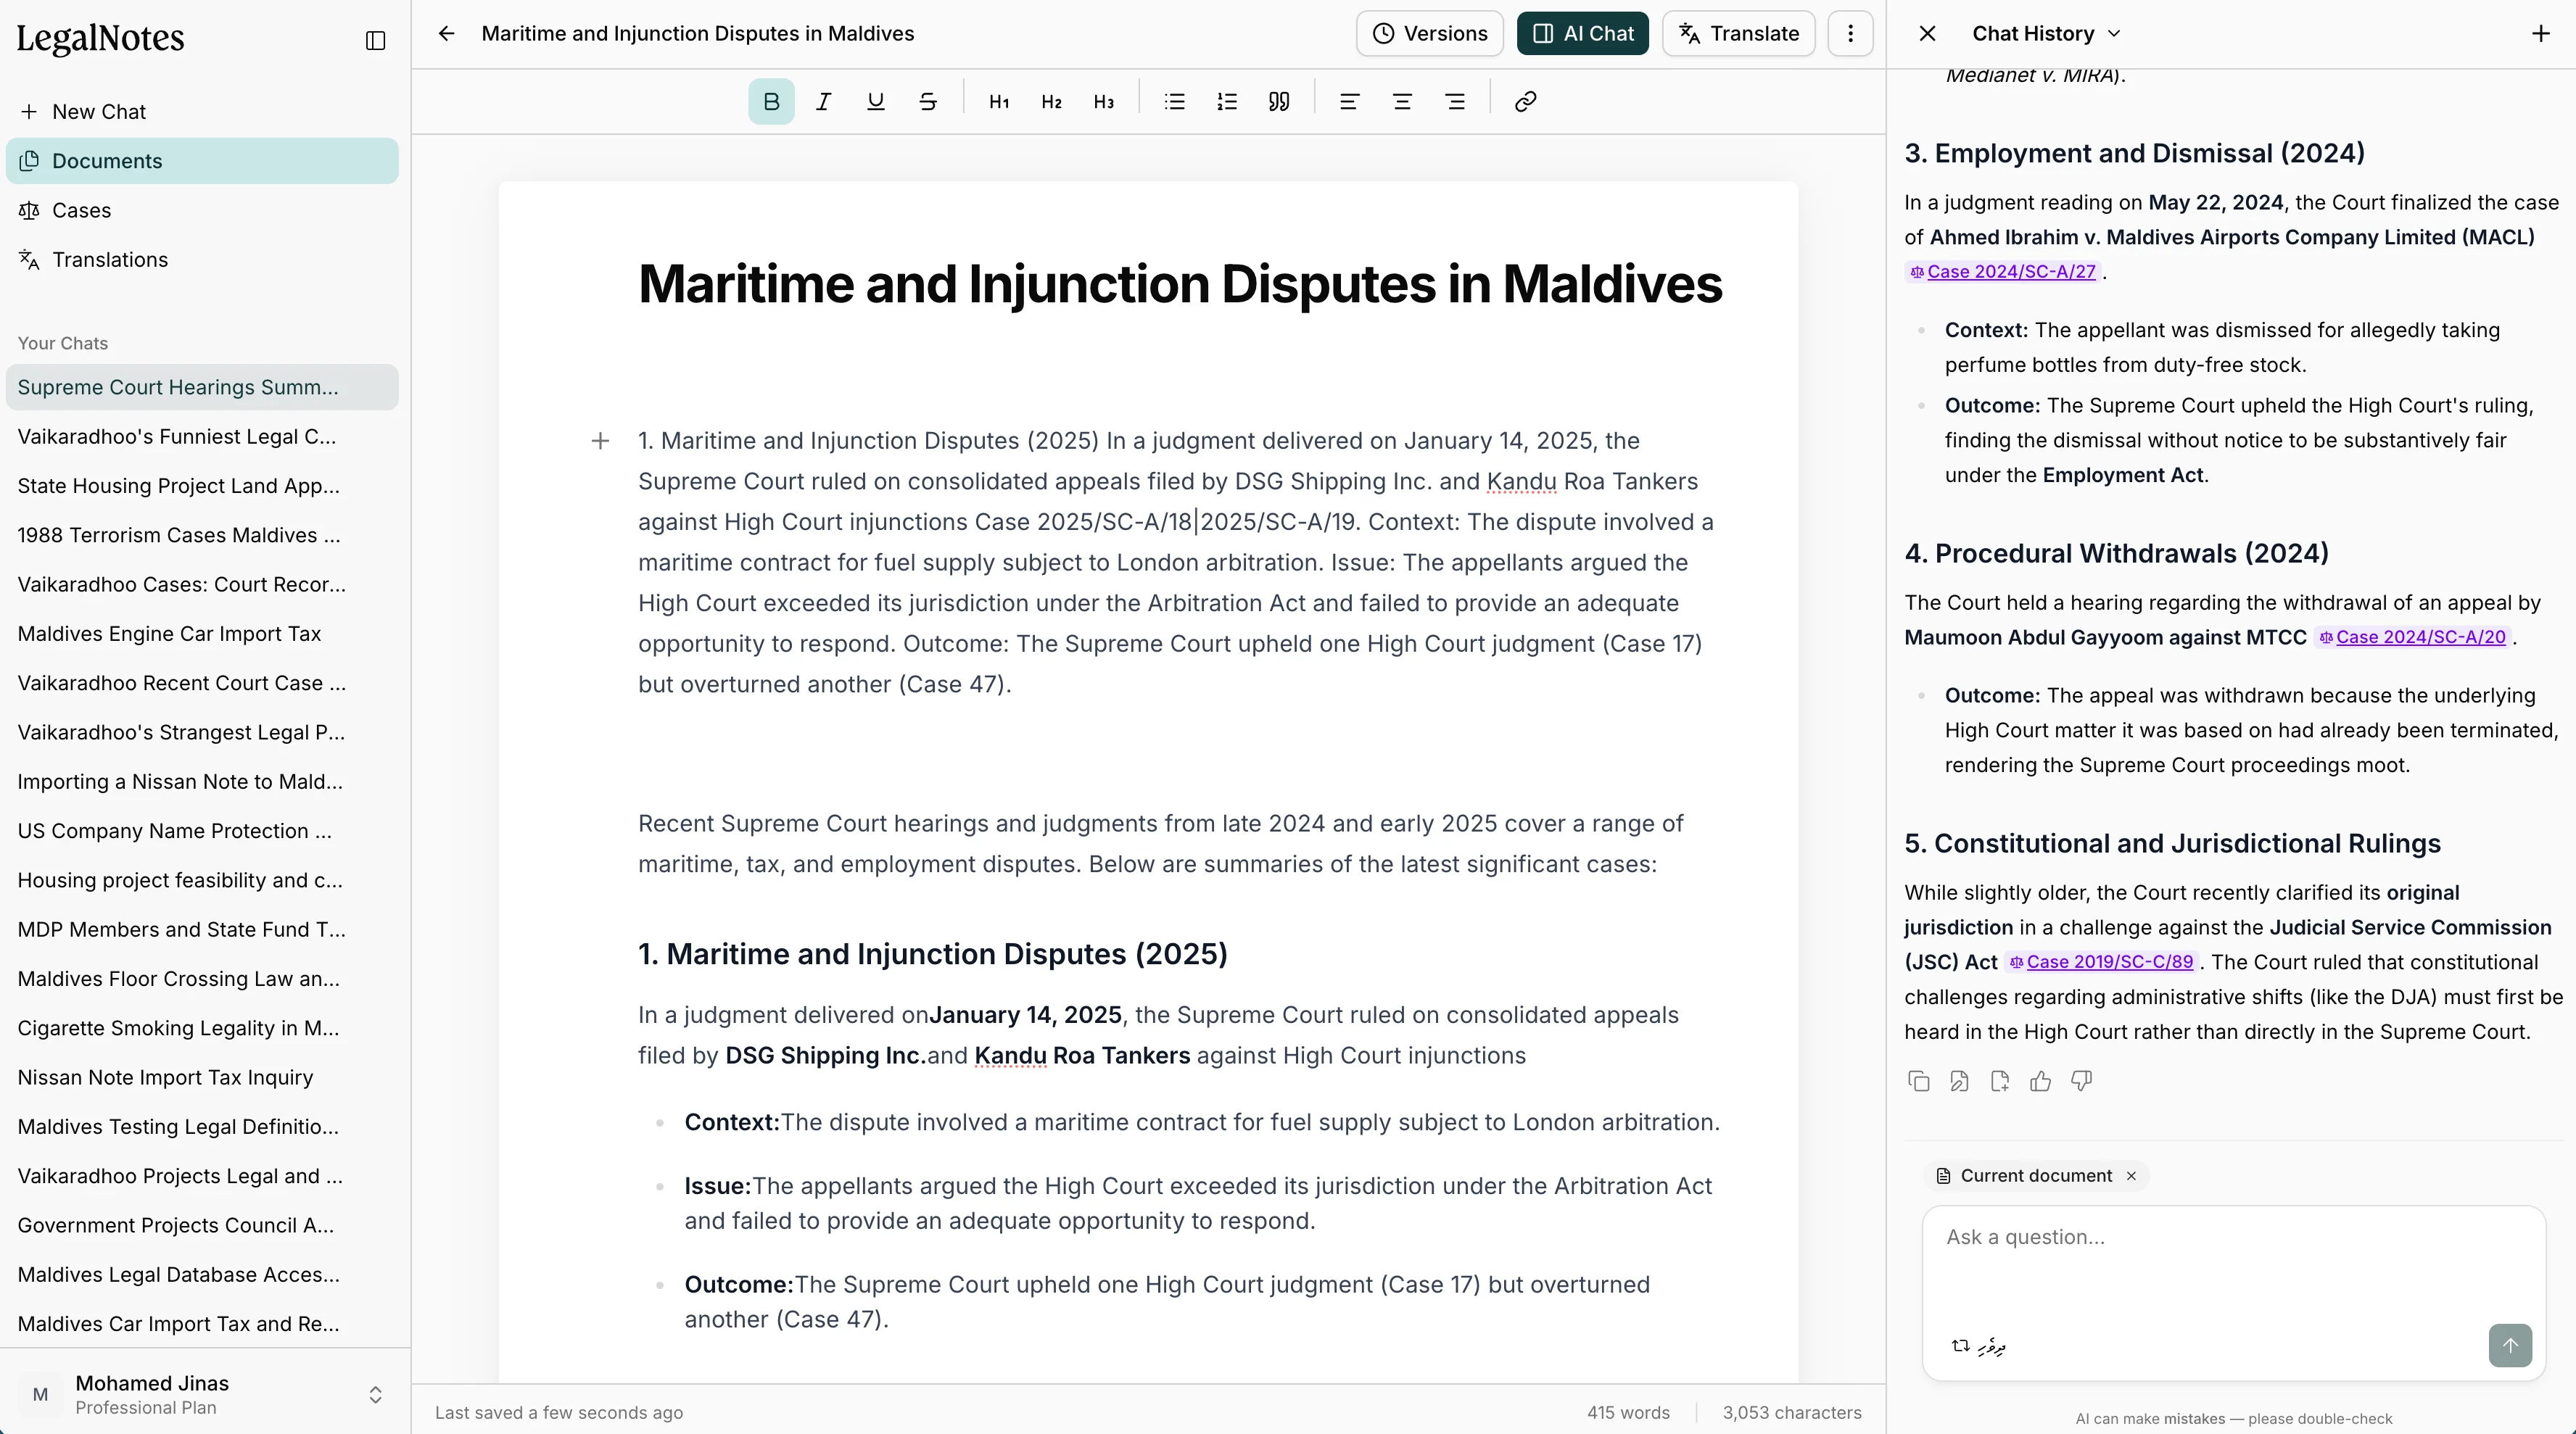Image resolution: width=2576 pixels, height=1434 pixels.
Task: Send the chat question
Action: tap(2510, 1345)
